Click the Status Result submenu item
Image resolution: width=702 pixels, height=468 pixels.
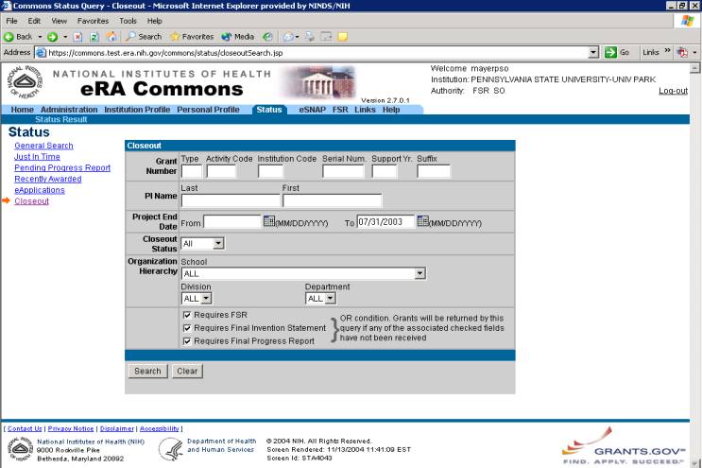(x=60, y=119)
